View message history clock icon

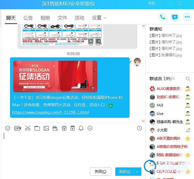140,128
